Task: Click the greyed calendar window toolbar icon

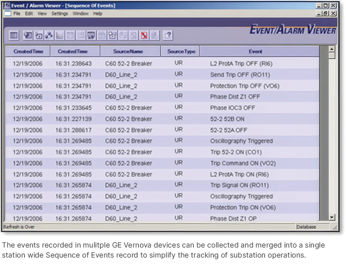Action: [102, 35]
